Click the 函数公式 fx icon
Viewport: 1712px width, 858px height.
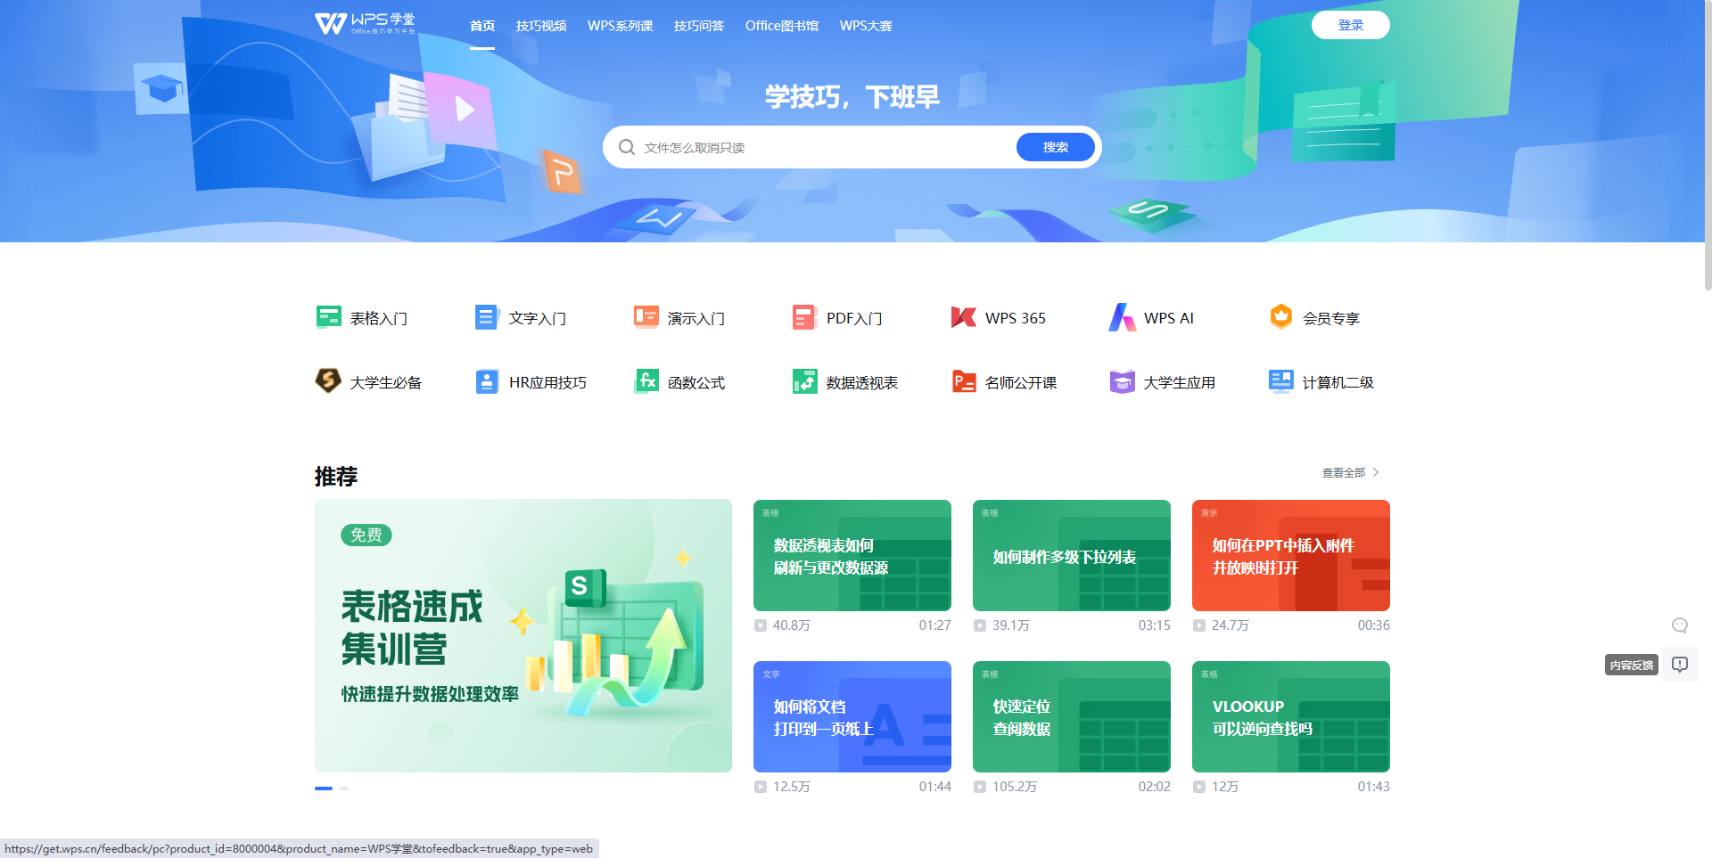point(646,381)
